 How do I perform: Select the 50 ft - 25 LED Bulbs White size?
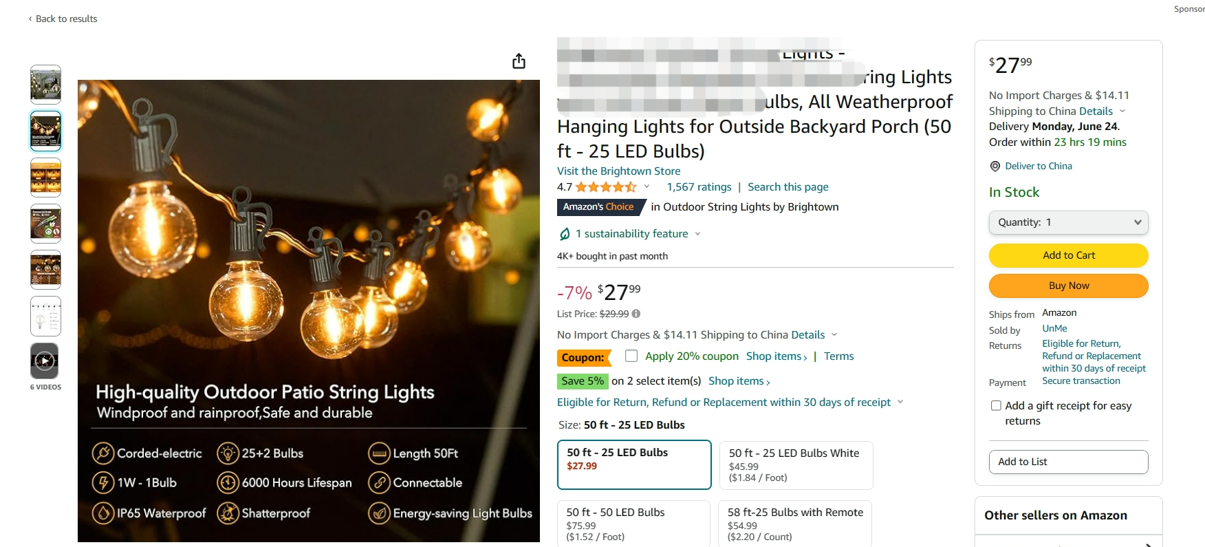click(x=796, y=464)
